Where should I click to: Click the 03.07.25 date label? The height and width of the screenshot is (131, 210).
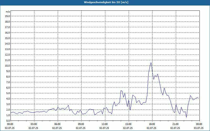pyautogui.click(x=199, y=128)
